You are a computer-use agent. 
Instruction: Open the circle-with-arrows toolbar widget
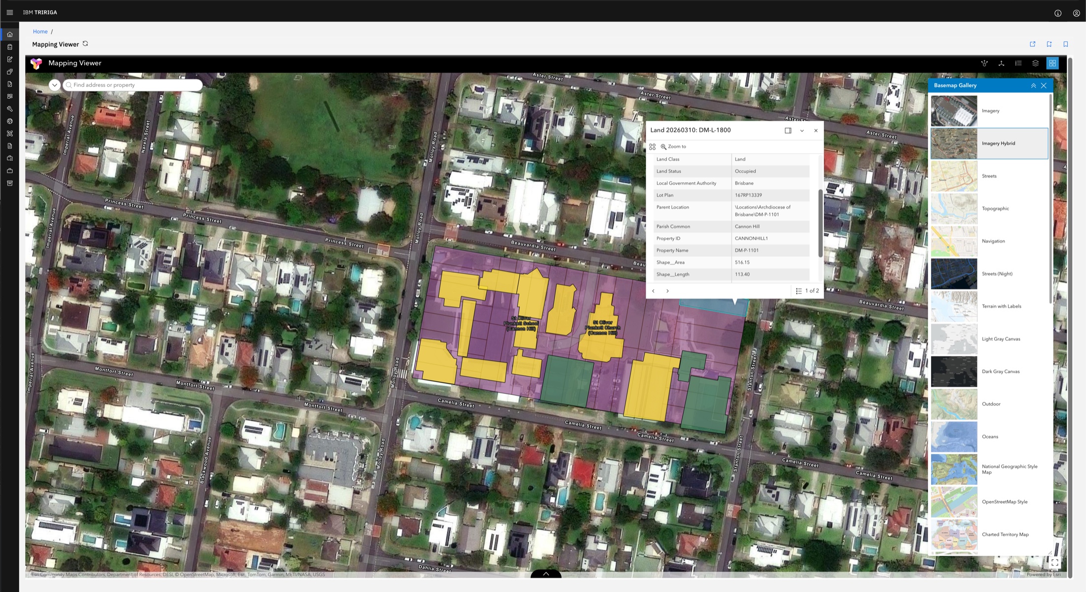click(984, 63)
